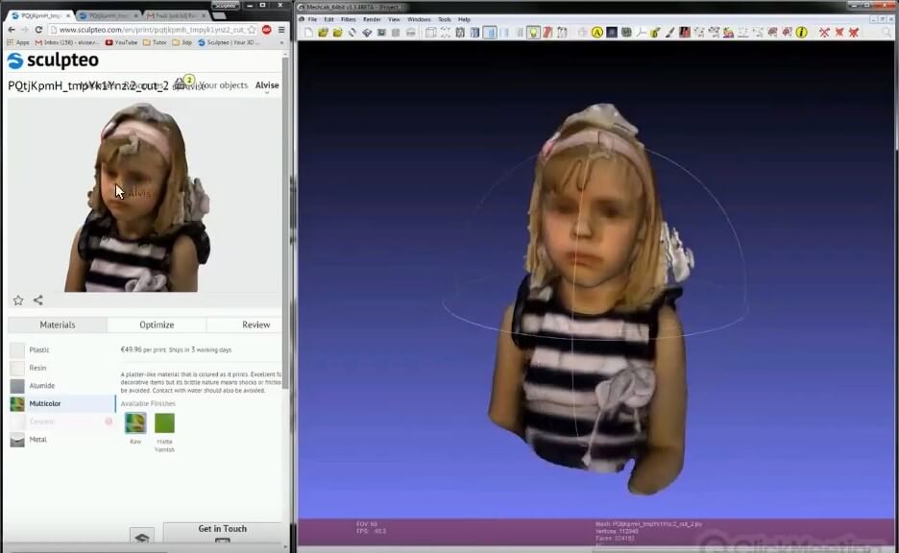Click the sculpteo logo
899x553 pixels.
coord(53,60)
